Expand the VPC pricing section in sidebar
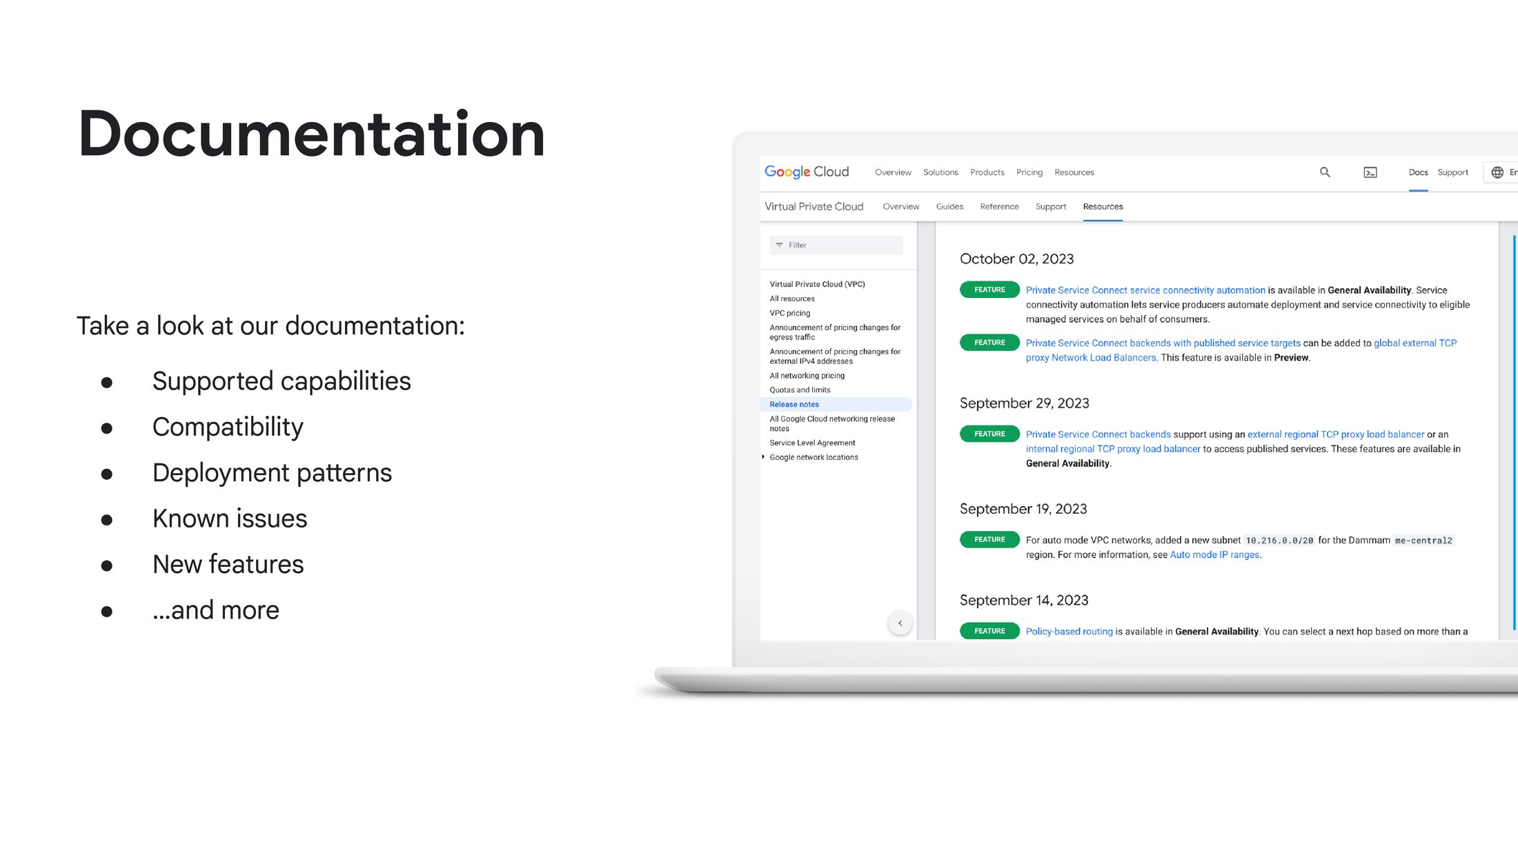1518x853 pixels. click(788, 312)
